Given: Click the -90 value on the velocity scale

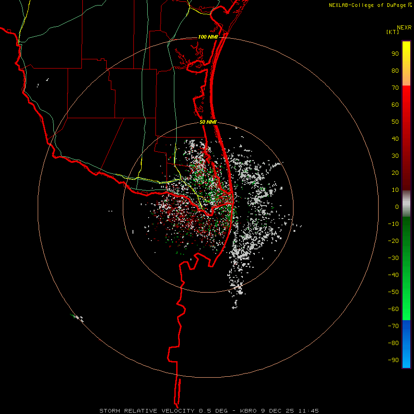Looking at the screenshot, I should [x=393, y=360].
